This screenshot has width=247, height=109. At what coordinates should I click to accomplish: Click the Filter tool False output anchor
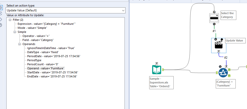tap(229, 76)
